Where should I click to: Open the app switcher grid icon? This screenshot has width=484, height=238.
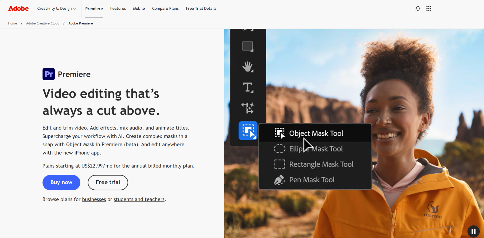(x=429, y=9)
